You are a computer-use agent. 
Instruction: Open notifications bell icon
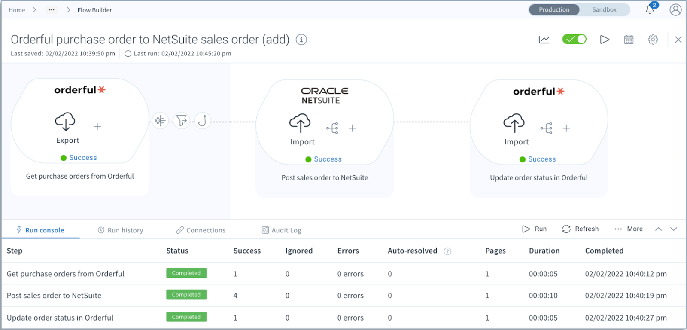(x=651, y=9)
